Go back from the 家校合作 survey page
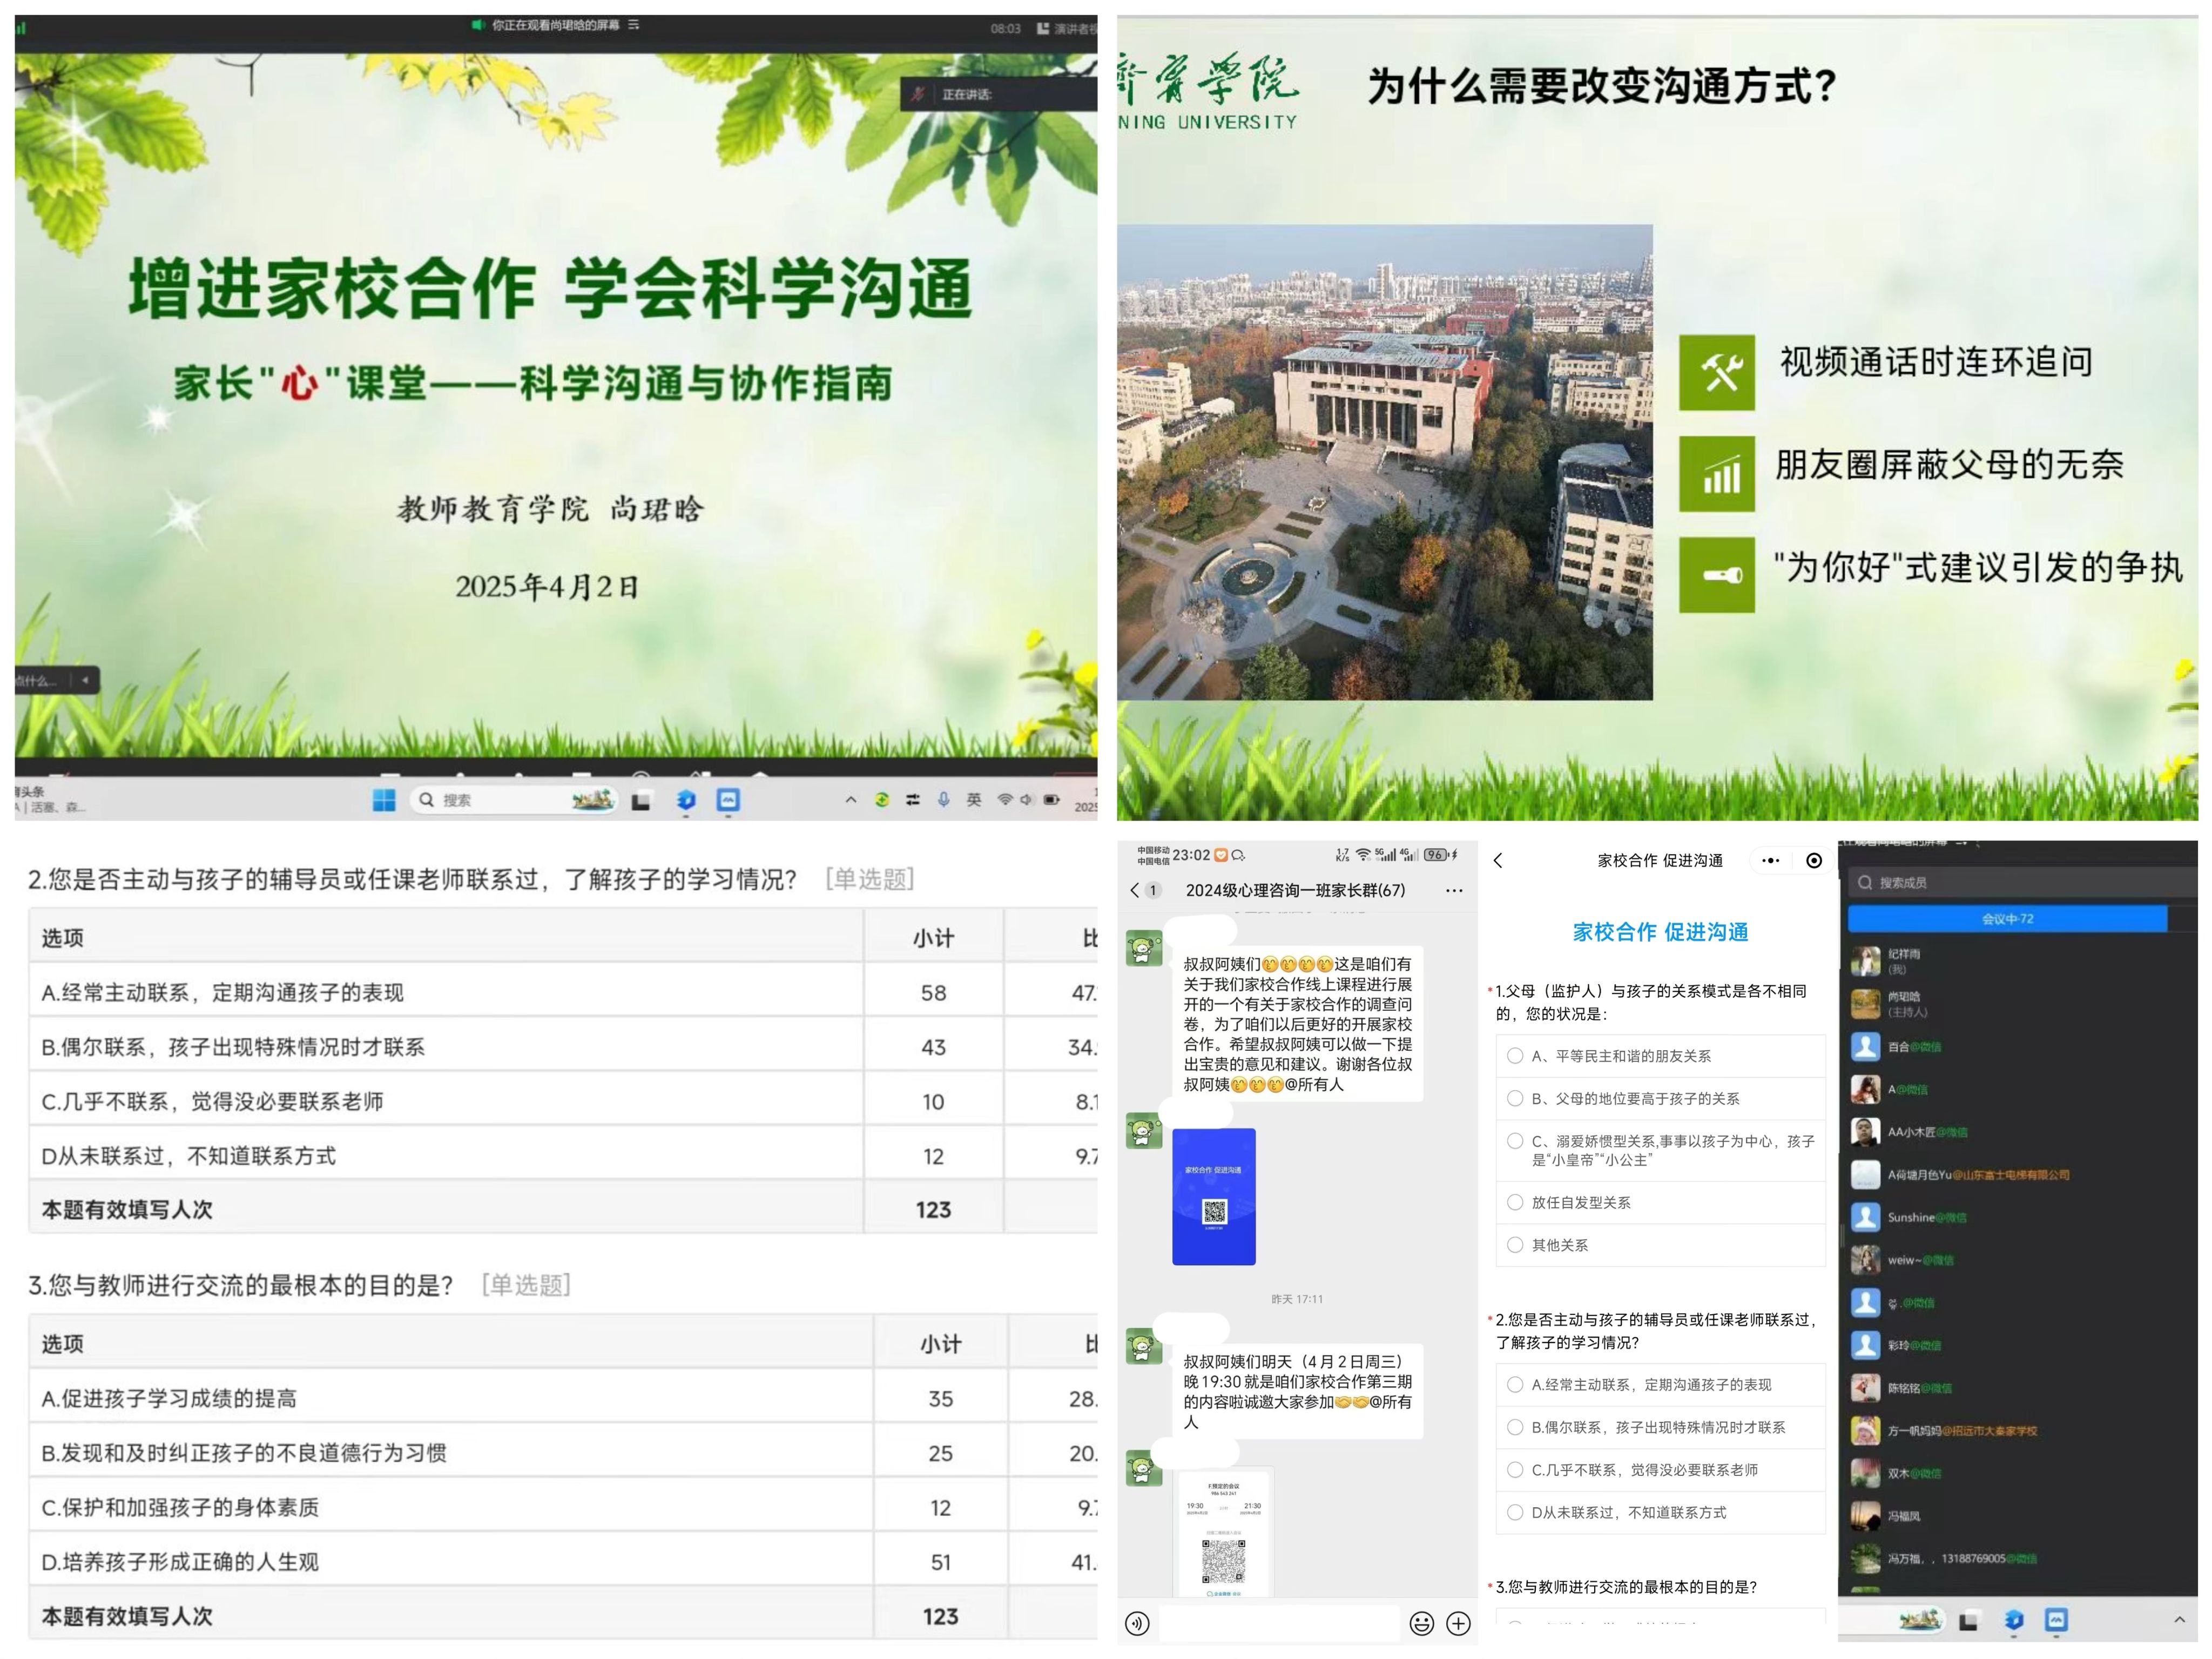The image size is (2212, 1659). tap(1498, 861)
